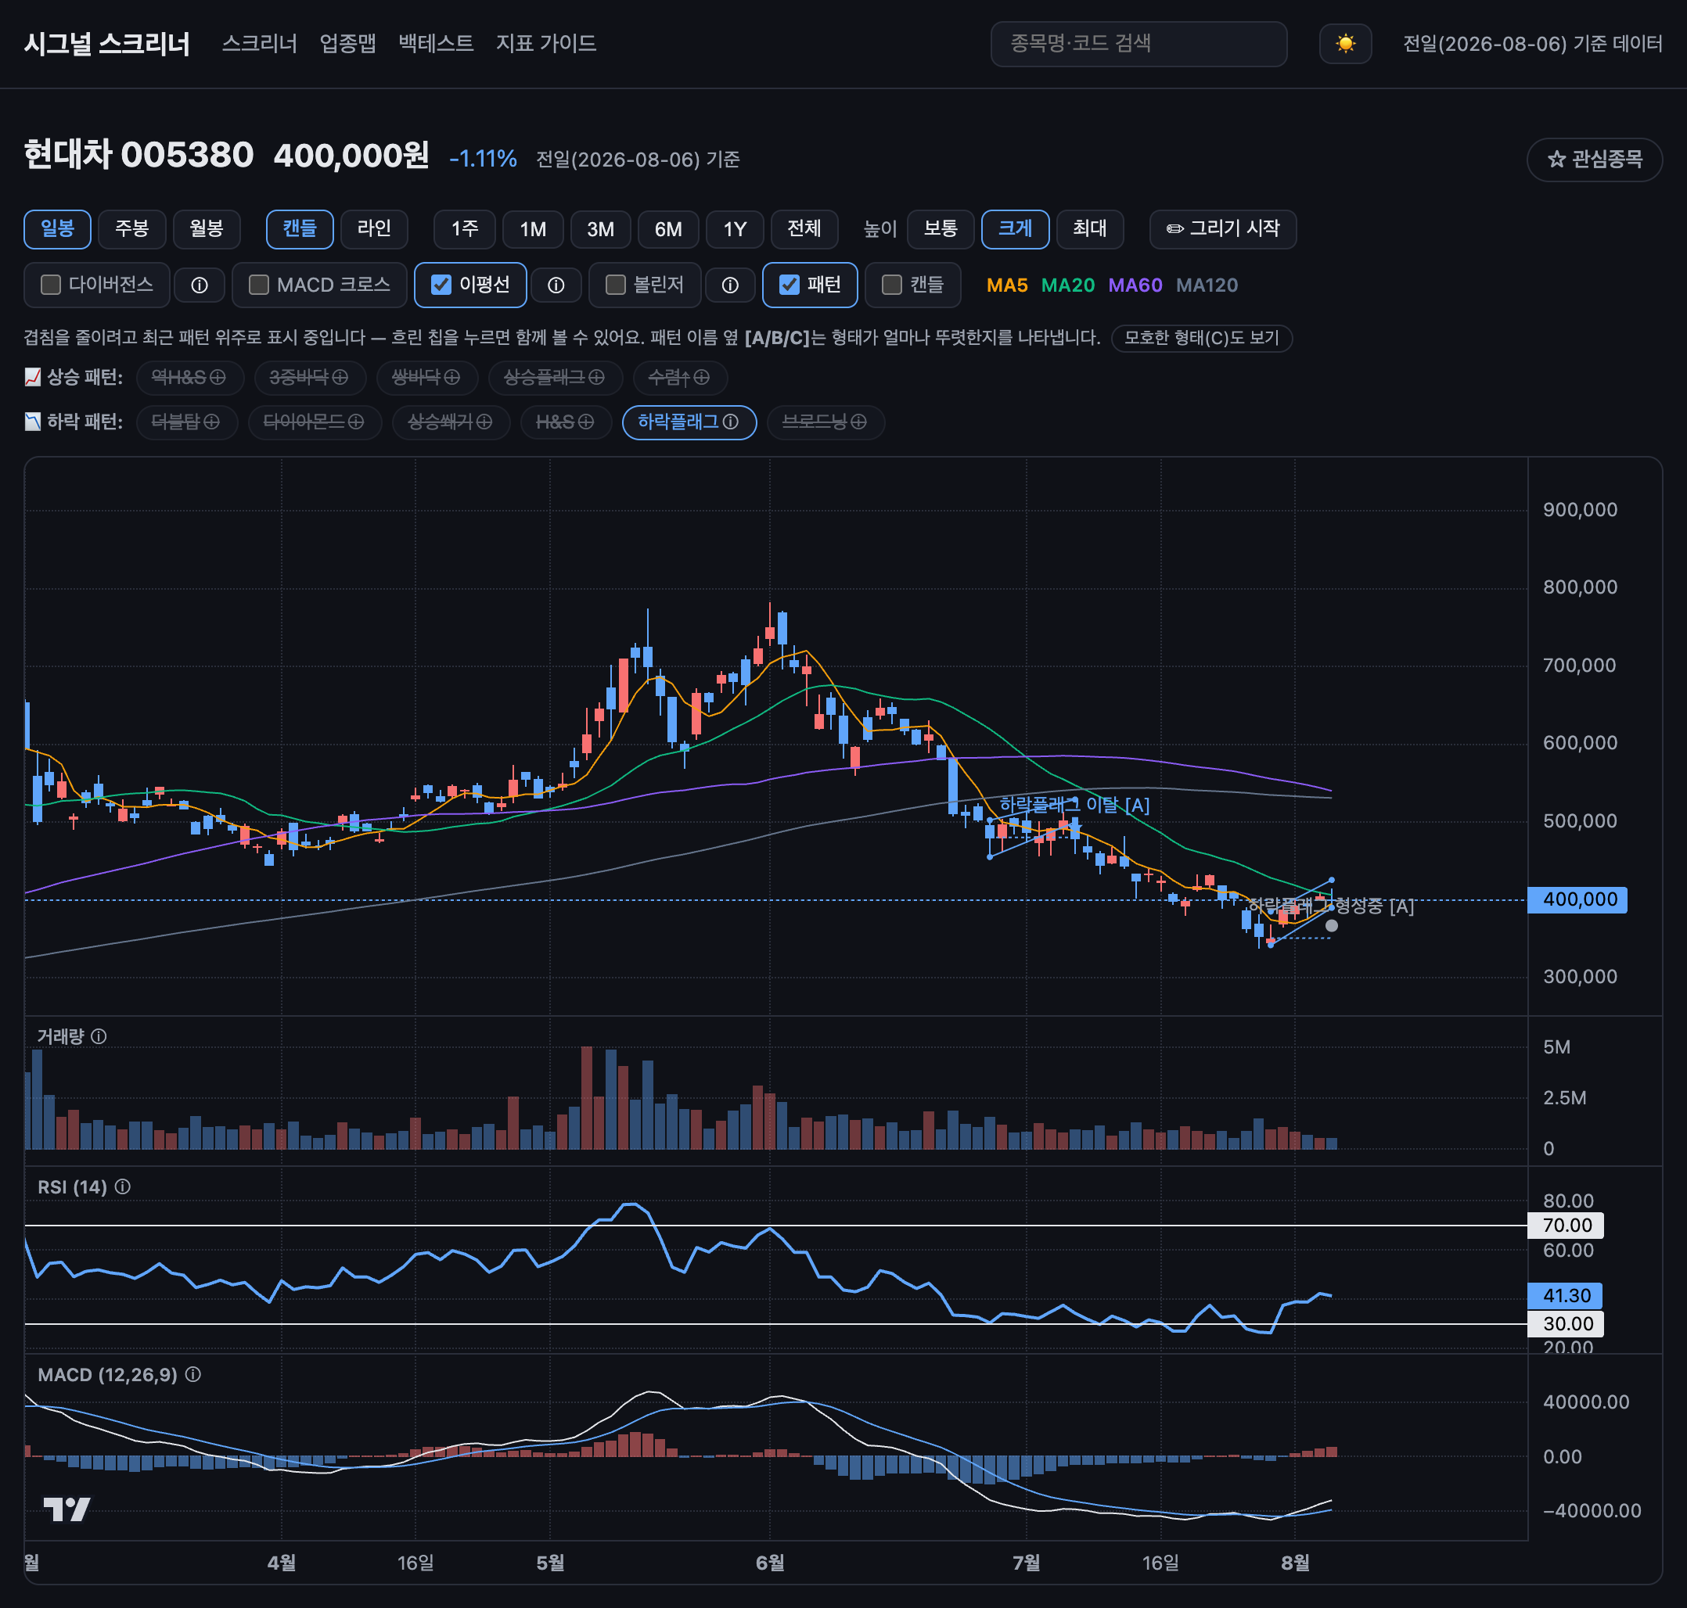Screen dimensions: 1687x1608
Task: Set the range to 1M
Action: 533,229
